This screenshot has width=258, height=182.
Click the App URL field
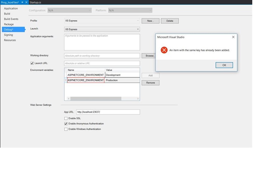click(x=108, y=112)
